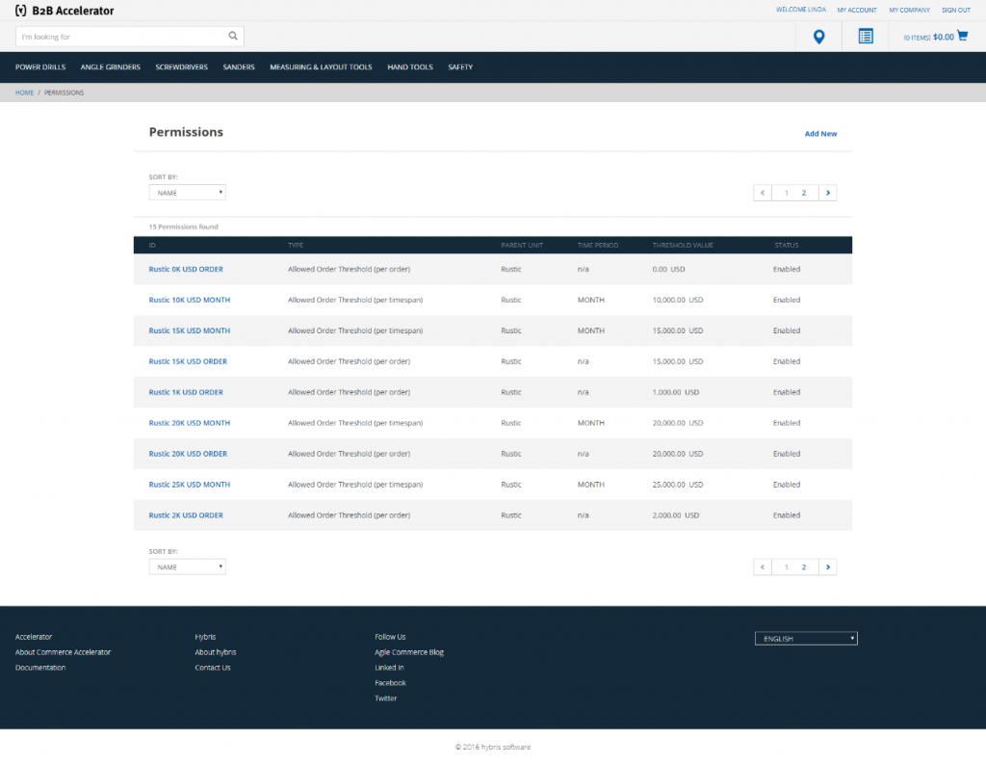Open Rustic 15K USD MONTH permission

pyautogui.click(x=190, y=330)
